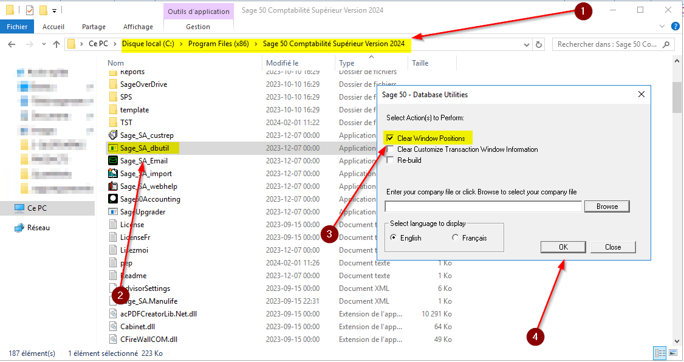Click the Réseau network icon
The height and width of the screenshot is (362, 684).
point(19,228)
